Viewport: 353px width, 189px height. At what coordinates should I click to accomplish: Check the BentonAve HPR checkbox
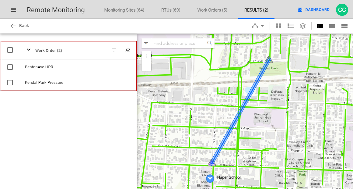click(10, 66)
